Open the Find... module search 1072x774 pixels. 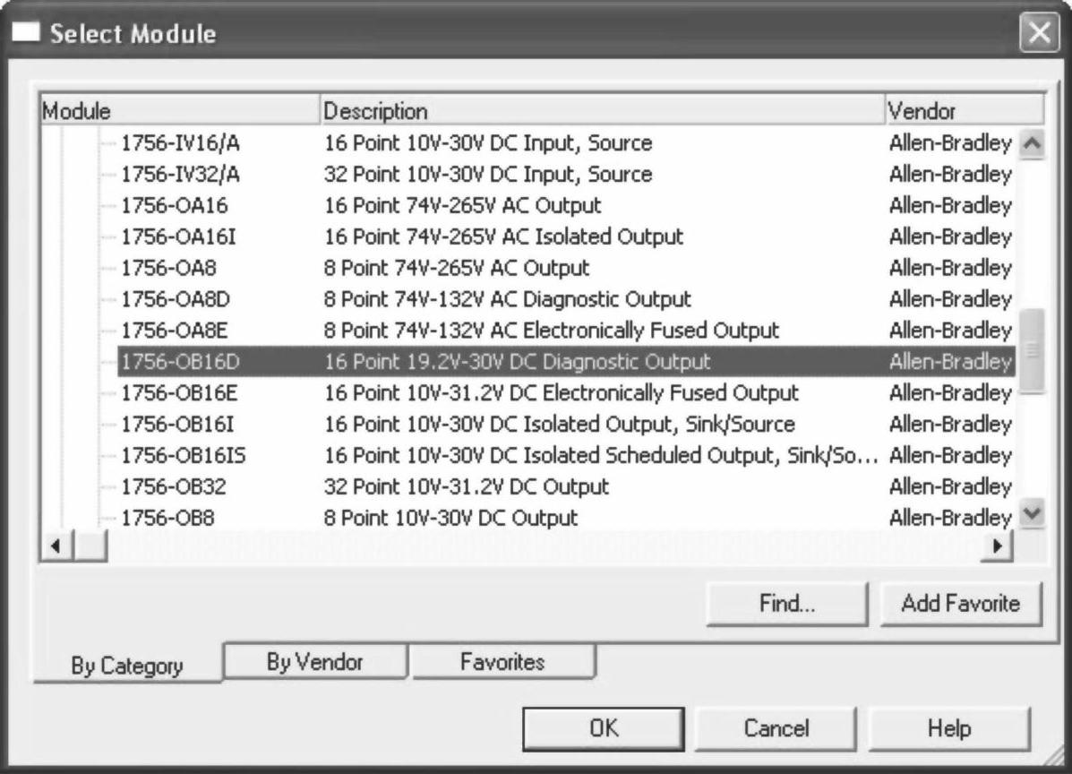787,604
